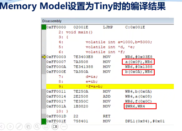The height and width of the screenshot is (131, 182).
Task: Go to the previous slide arrow button
Action: click(2, 127)
